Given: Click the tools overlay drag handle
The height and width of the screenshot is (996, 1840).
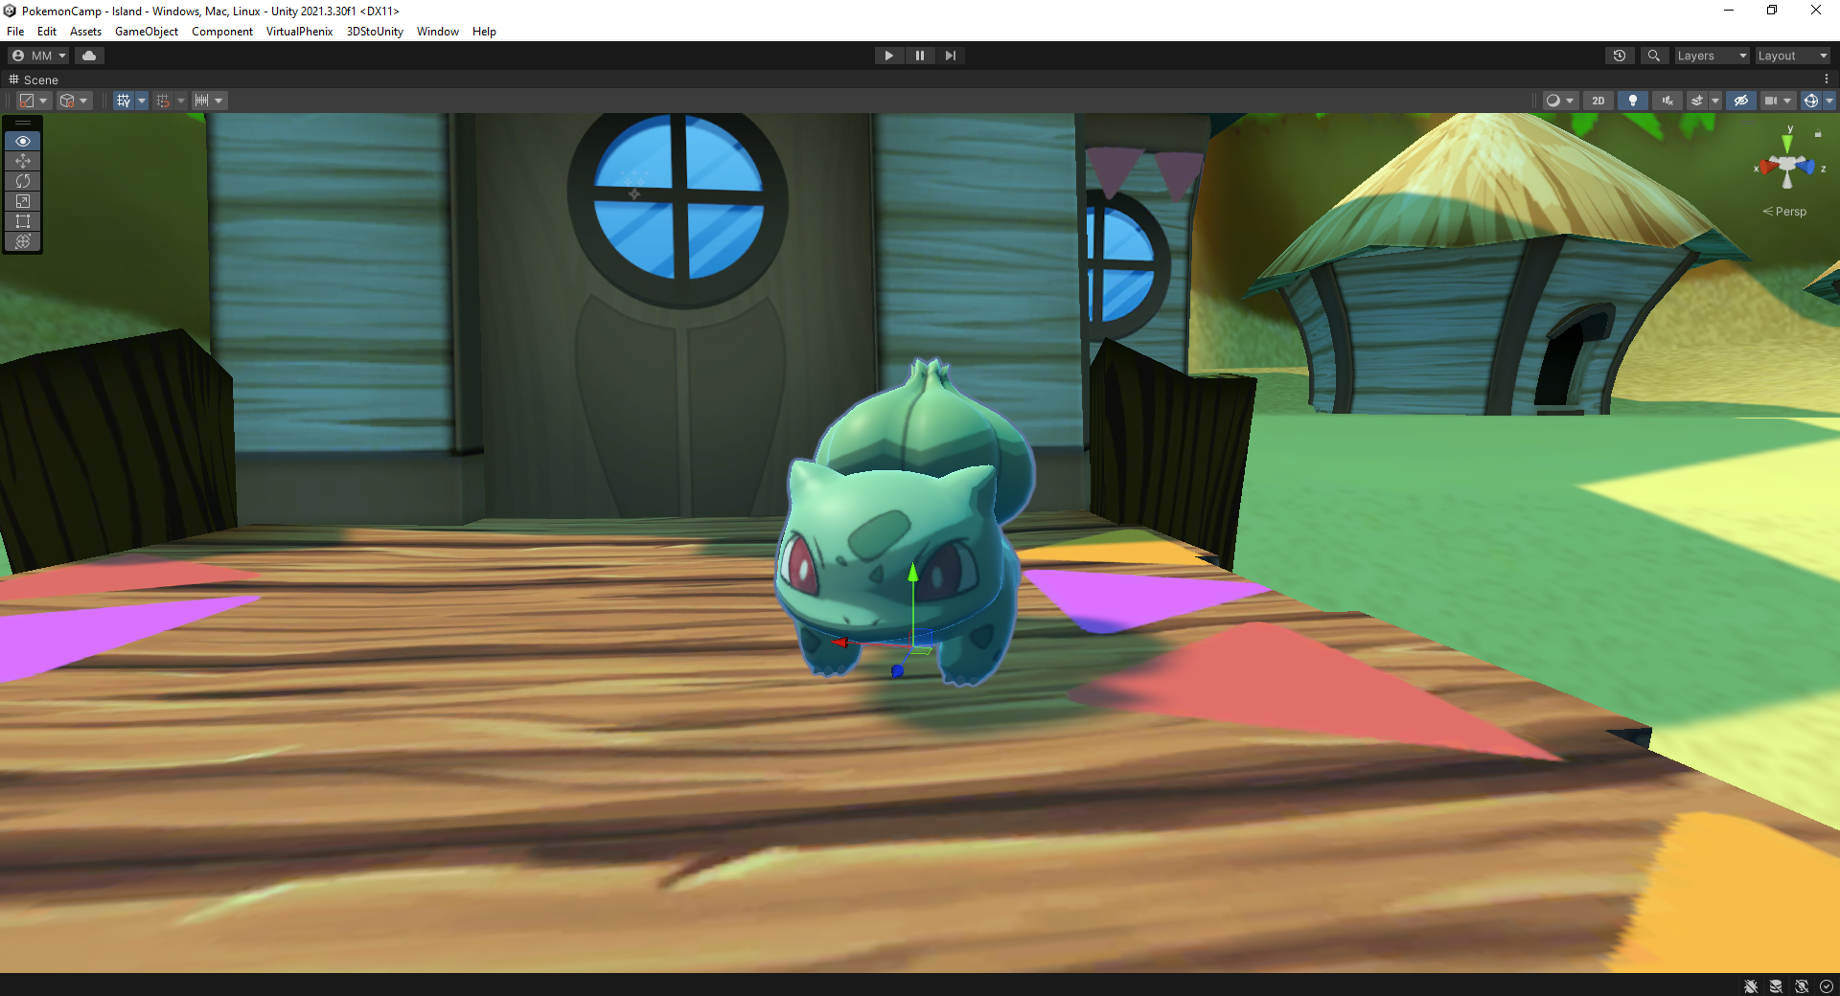Looking at the screenshot, I should click(23, 123).
